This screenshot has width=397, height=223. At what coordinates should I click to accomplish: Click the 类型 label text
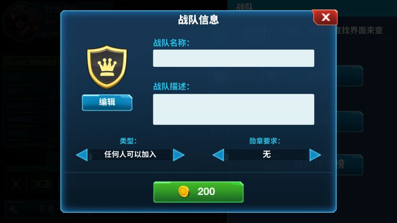coord(128,141)
